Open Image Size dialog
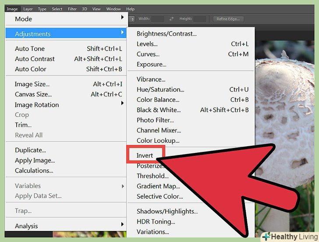This screenshot has width=319, height=242. click(x=66, y=84)
